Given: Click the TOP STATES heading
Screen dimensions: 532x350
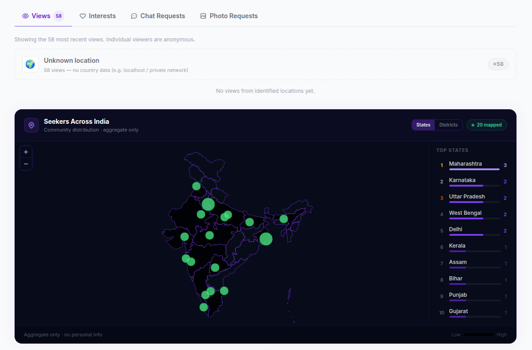Looking at the screenshot, I should pos(452,150).
